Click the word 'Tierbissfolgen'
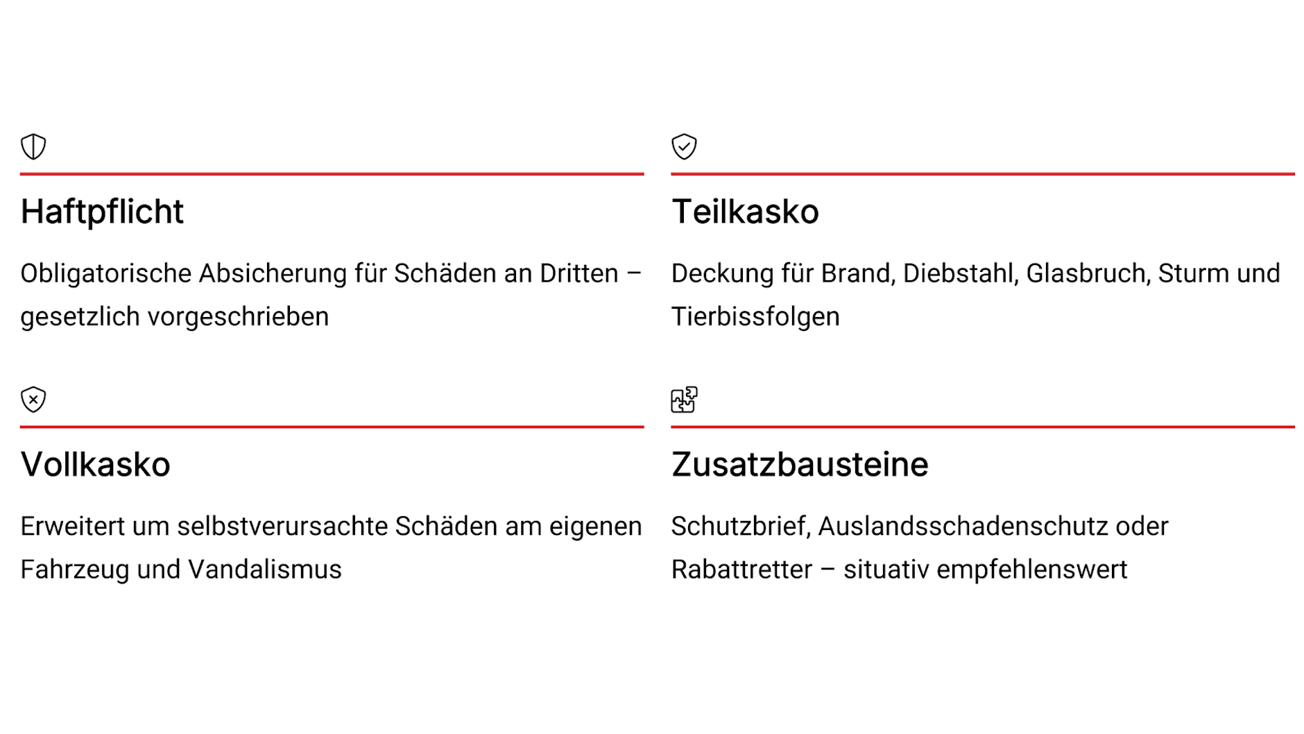 point(755,317)
